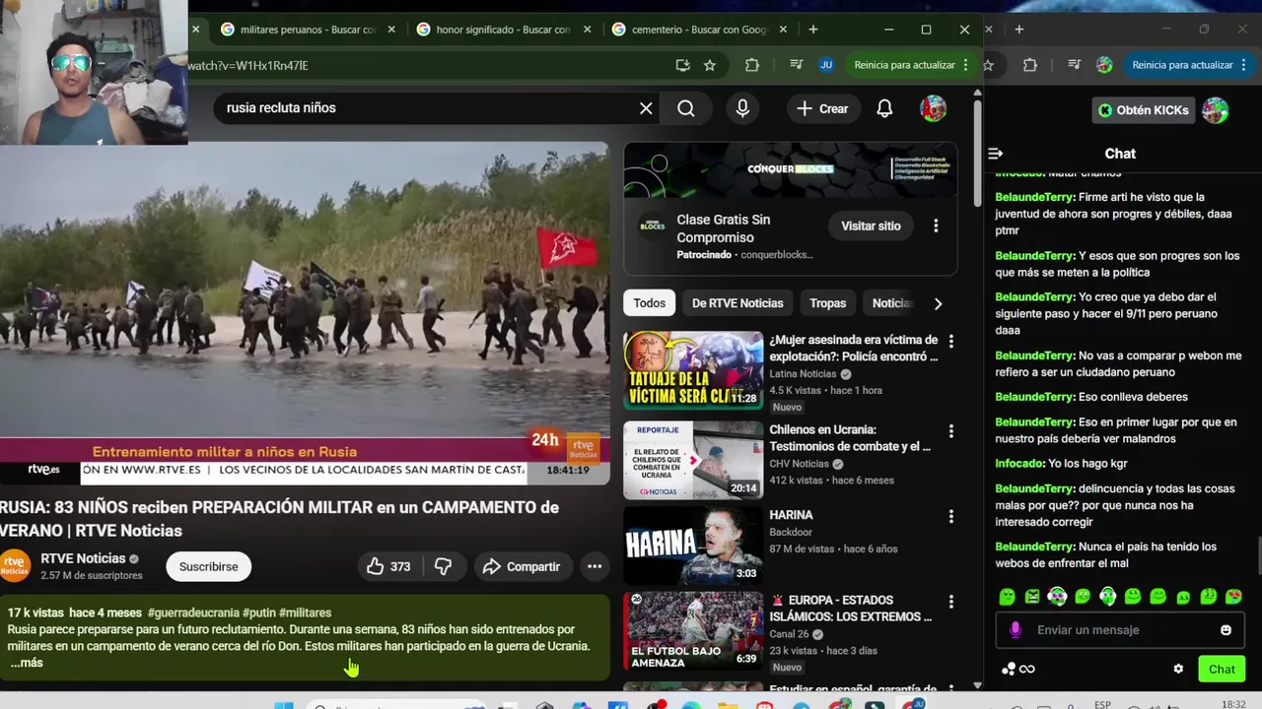Focus the Enviar un mensaje field
The image size is (1262, 709).
pos(1119,630)
